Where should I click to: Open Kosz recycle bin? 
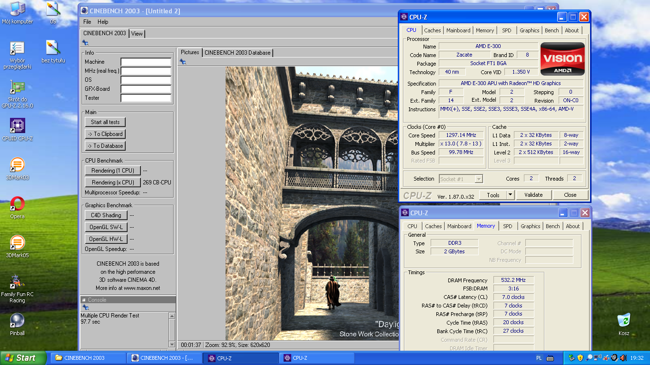click(x=624, y=324)
